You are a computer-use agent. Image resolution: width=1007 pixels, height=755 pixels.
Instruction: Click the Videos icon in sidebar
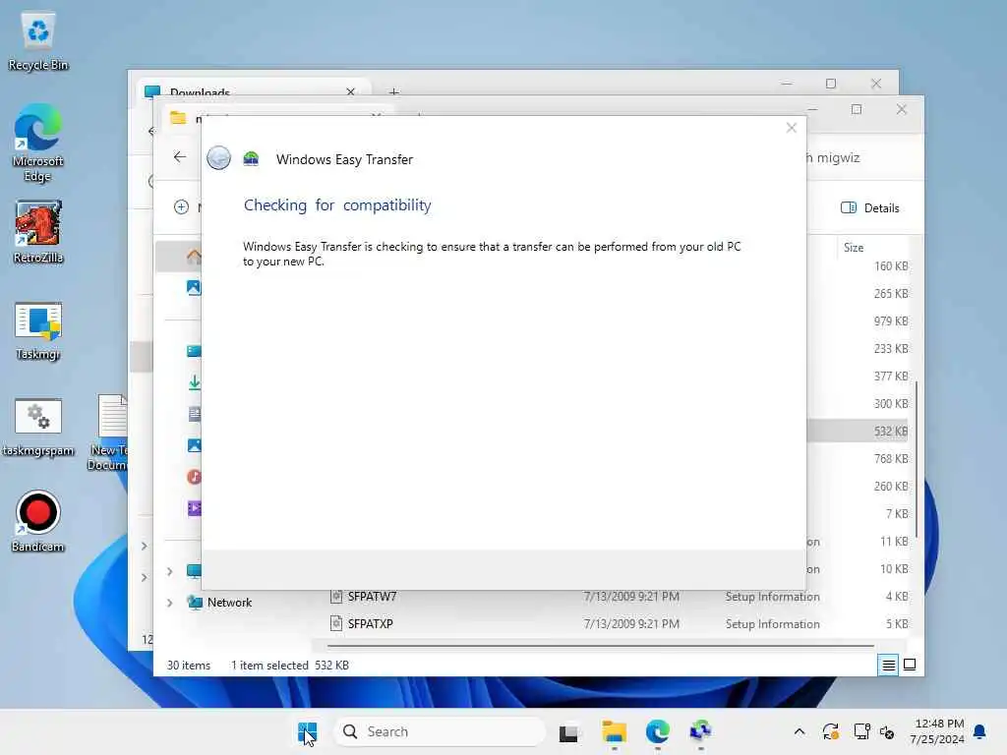click(x=194, y=508)
